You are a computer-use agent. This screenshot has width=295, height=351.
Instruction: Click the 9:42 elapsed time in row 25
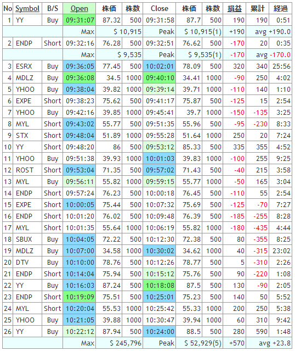[283, 320]
